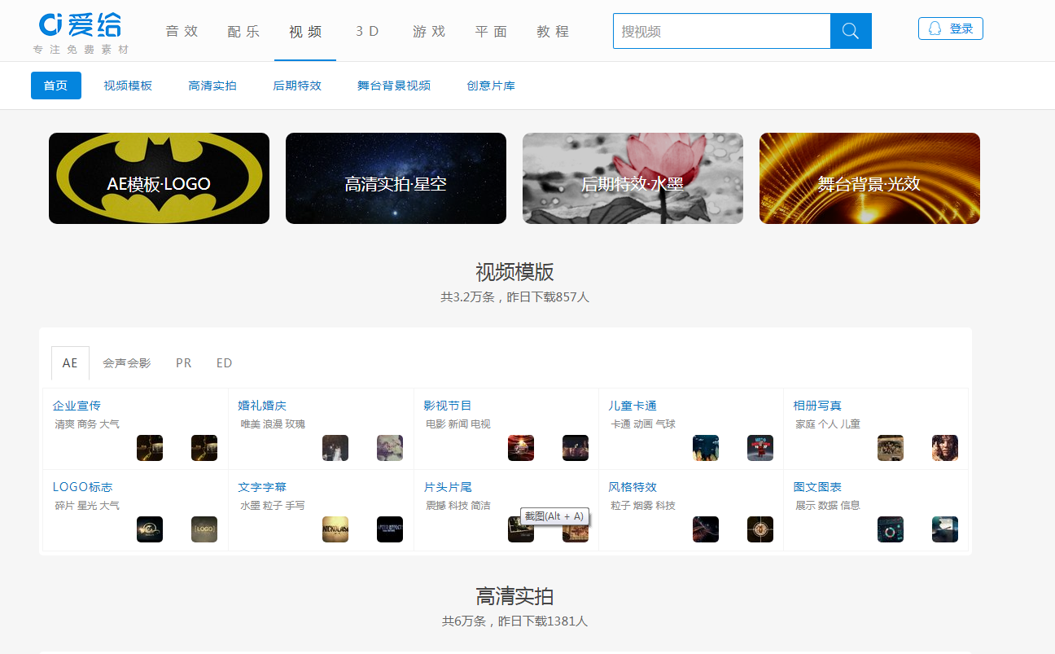This screenshot has height=654, width=1055.
Task: Open the 风格特效 category link
Action: pos(633,487)
